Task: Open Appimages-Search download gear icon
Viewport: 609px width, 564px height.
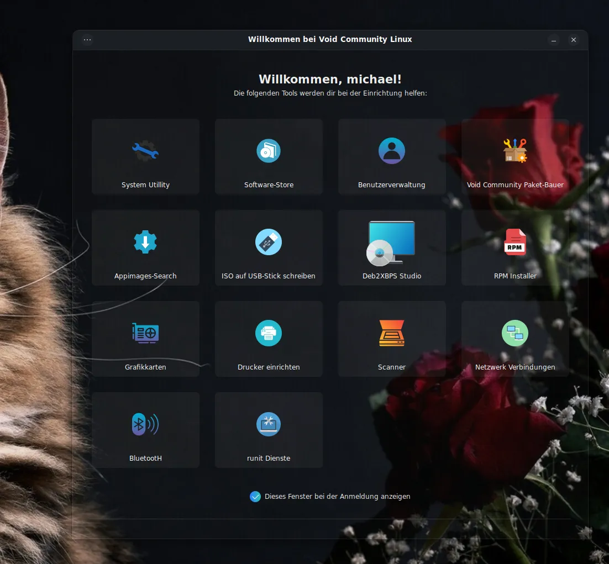Action: point(145,242)
